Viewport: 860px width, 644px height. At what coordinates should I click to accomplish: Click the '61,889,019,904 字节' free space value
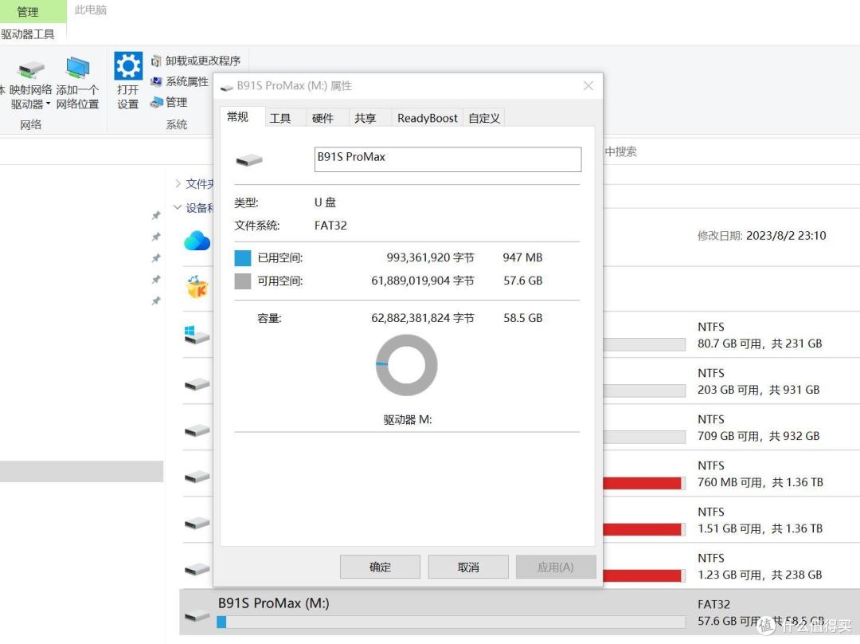click(422, 281)
